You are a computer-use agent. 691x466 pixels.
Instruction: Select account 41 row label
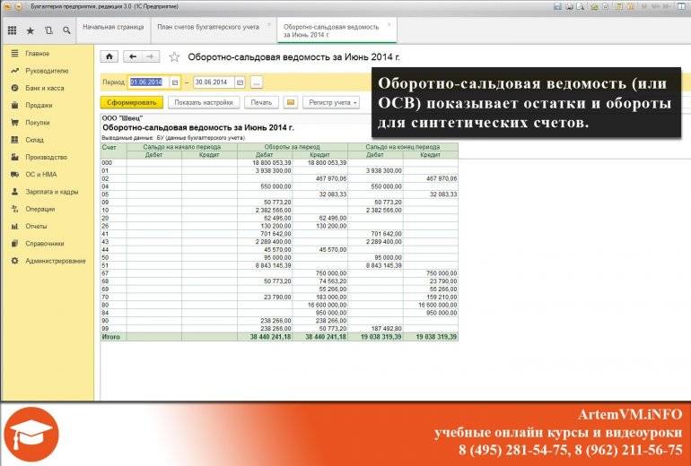point(105,234)
